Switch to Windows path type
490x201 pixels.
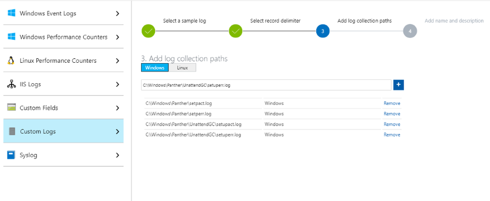[x=155, y=68]
